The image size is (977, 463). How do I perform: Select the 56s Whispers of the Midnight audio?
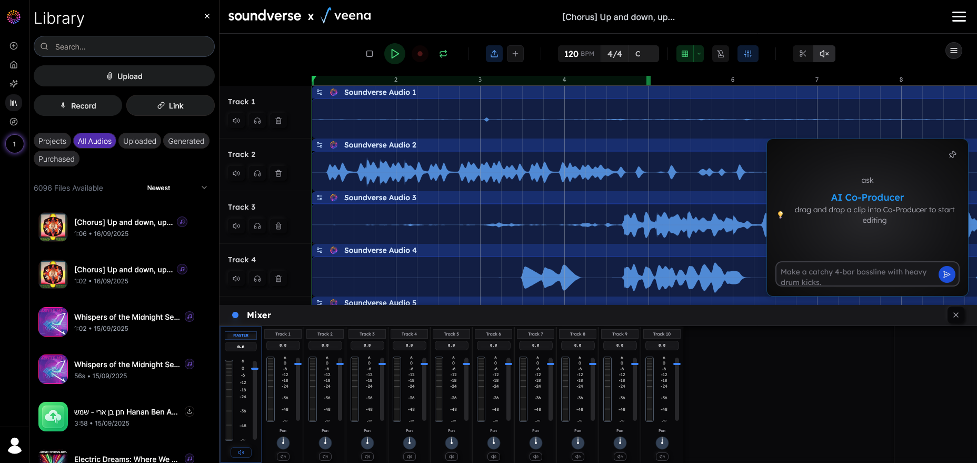pos(124,369)
